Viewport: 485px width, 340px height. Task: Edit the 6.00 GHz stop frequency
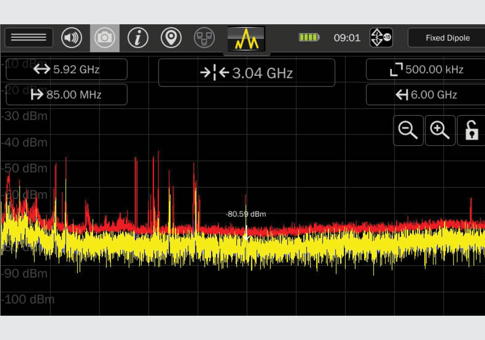coord(425,95)
